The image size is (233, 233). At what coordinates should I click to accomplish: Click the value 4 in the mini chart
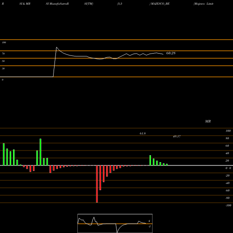(149, 221)
